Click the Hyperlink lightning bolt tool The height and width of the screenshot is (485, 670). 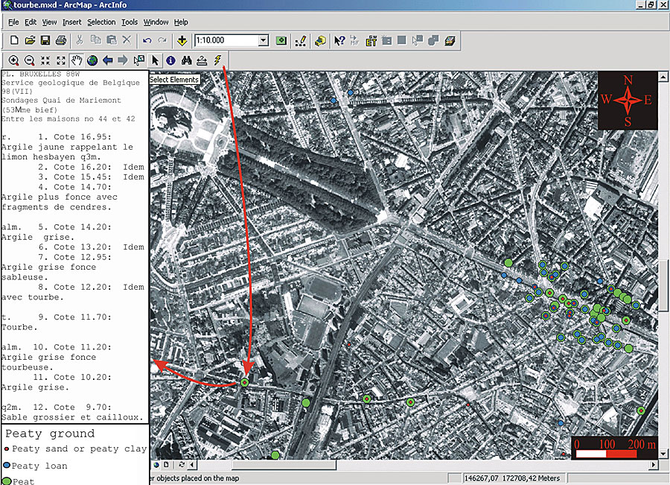(217, 60)
